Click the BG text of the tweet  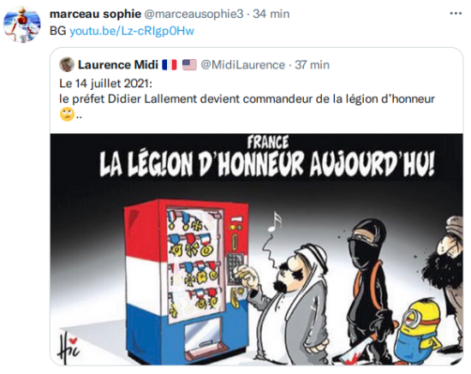[x=57, y=31]
